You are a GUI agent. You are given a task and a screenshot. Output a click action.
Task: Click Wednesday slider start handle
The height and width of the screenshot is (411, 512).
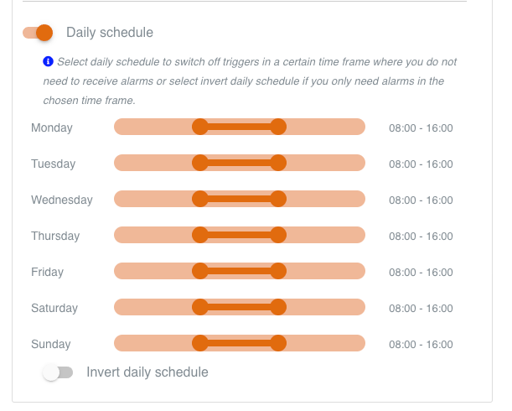[x=199, y=199]
